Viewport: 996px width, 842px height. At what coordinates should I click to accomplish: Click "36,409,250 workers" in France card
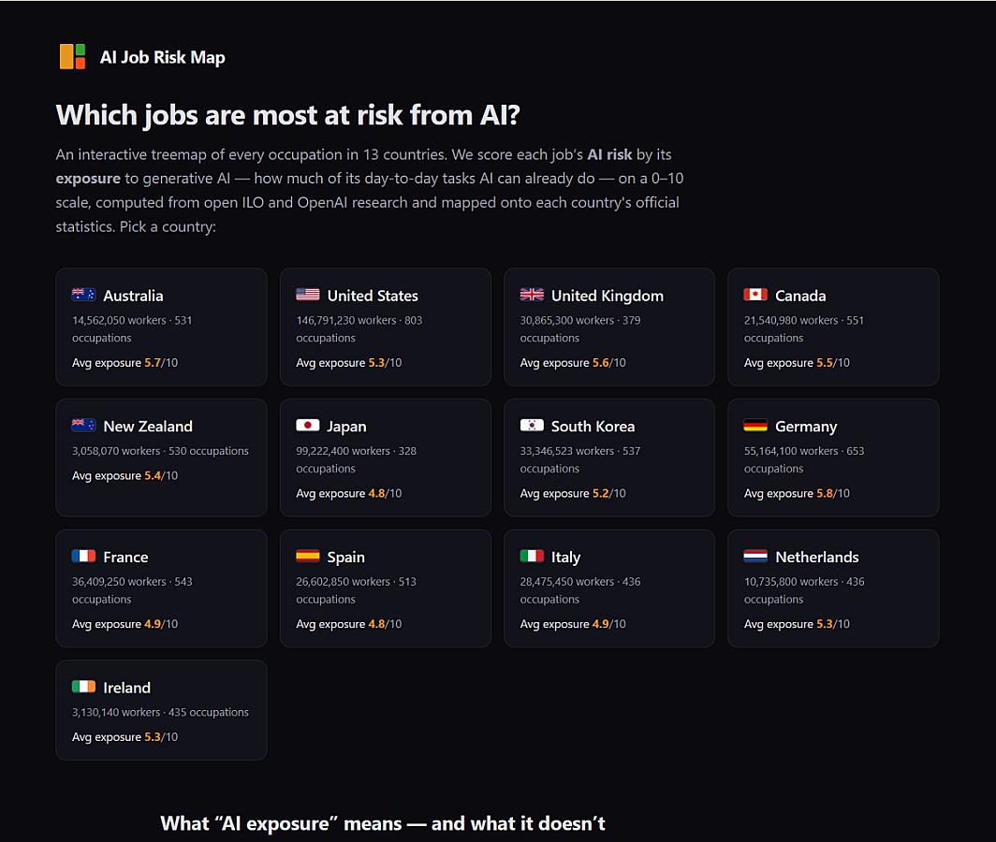coord(119,582)
